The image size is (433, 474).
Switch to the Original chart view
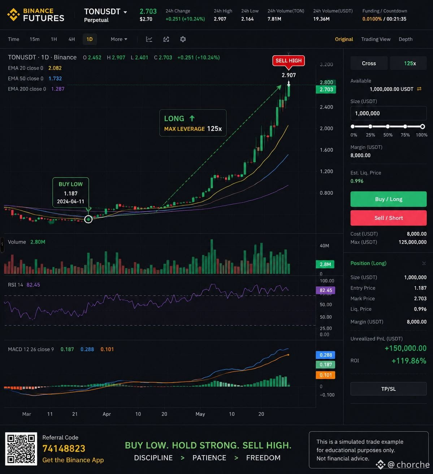(344, 39)
